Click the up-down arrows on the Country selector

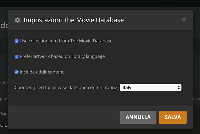tap(179, 87)
